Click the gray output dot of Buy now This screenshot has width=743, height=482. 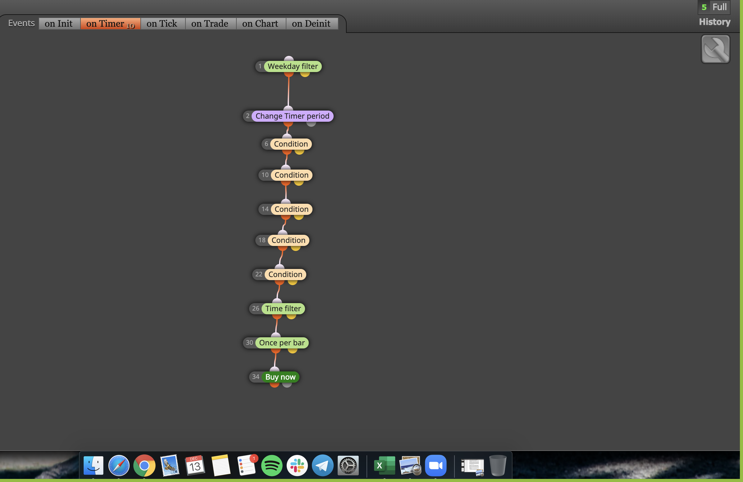(x=287, y=384)
